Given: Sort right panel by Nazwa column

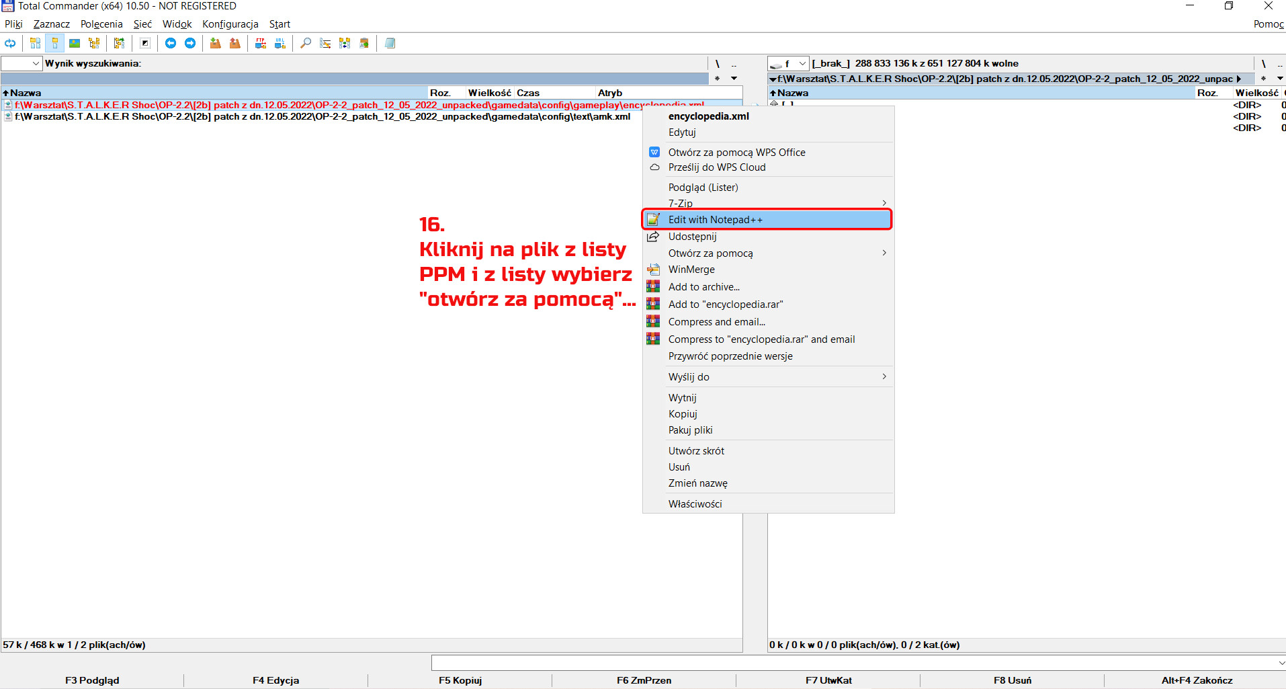Looking at the screenshot, I should tap(981, 93).
